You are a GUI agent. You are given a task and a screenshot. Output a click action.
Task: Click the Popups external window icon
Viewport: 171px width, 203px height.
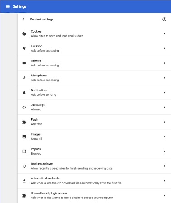pyautogui.click(x=24, y=151)
